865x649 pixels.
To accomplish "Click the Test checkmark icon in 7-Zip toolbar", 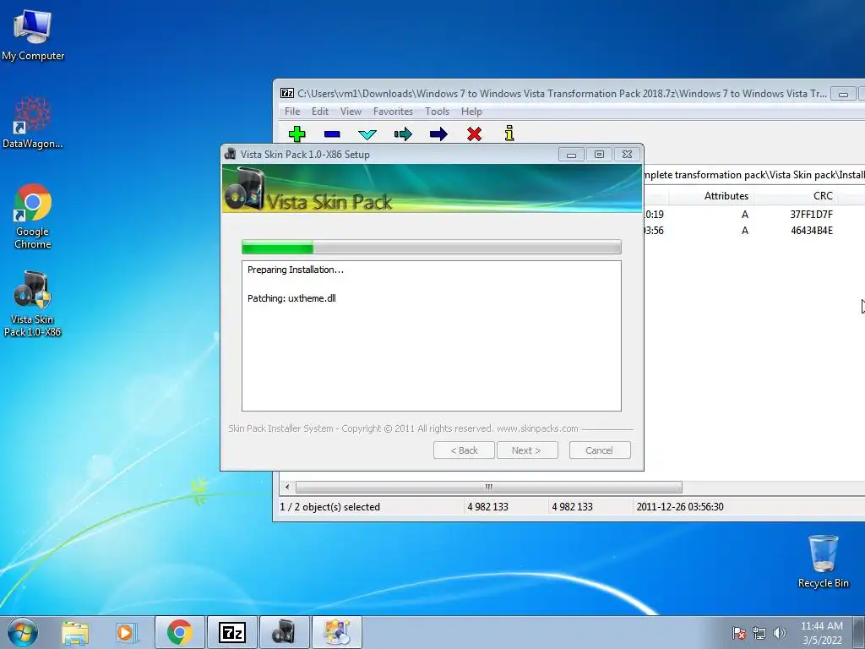I will tap(367, 134).
